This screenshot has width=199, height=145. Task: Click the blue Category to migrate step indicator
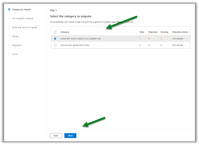9,9
